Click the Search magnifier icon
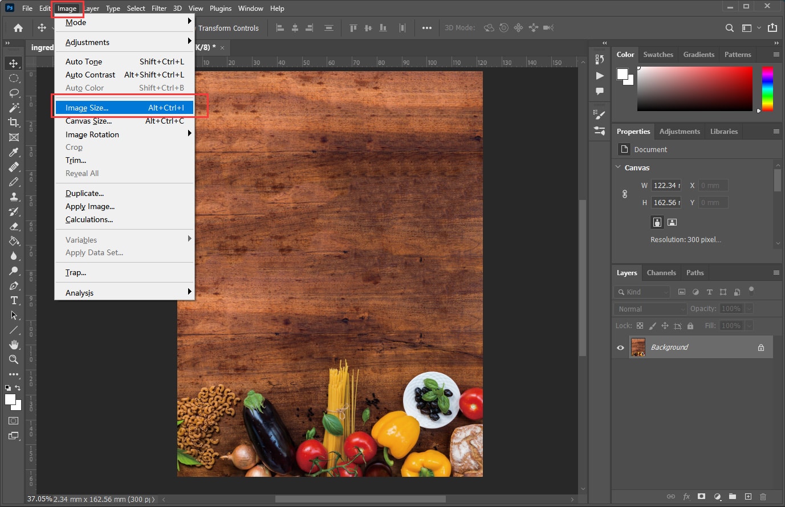This screenshot has width=785, height=507. coord(729,28)
